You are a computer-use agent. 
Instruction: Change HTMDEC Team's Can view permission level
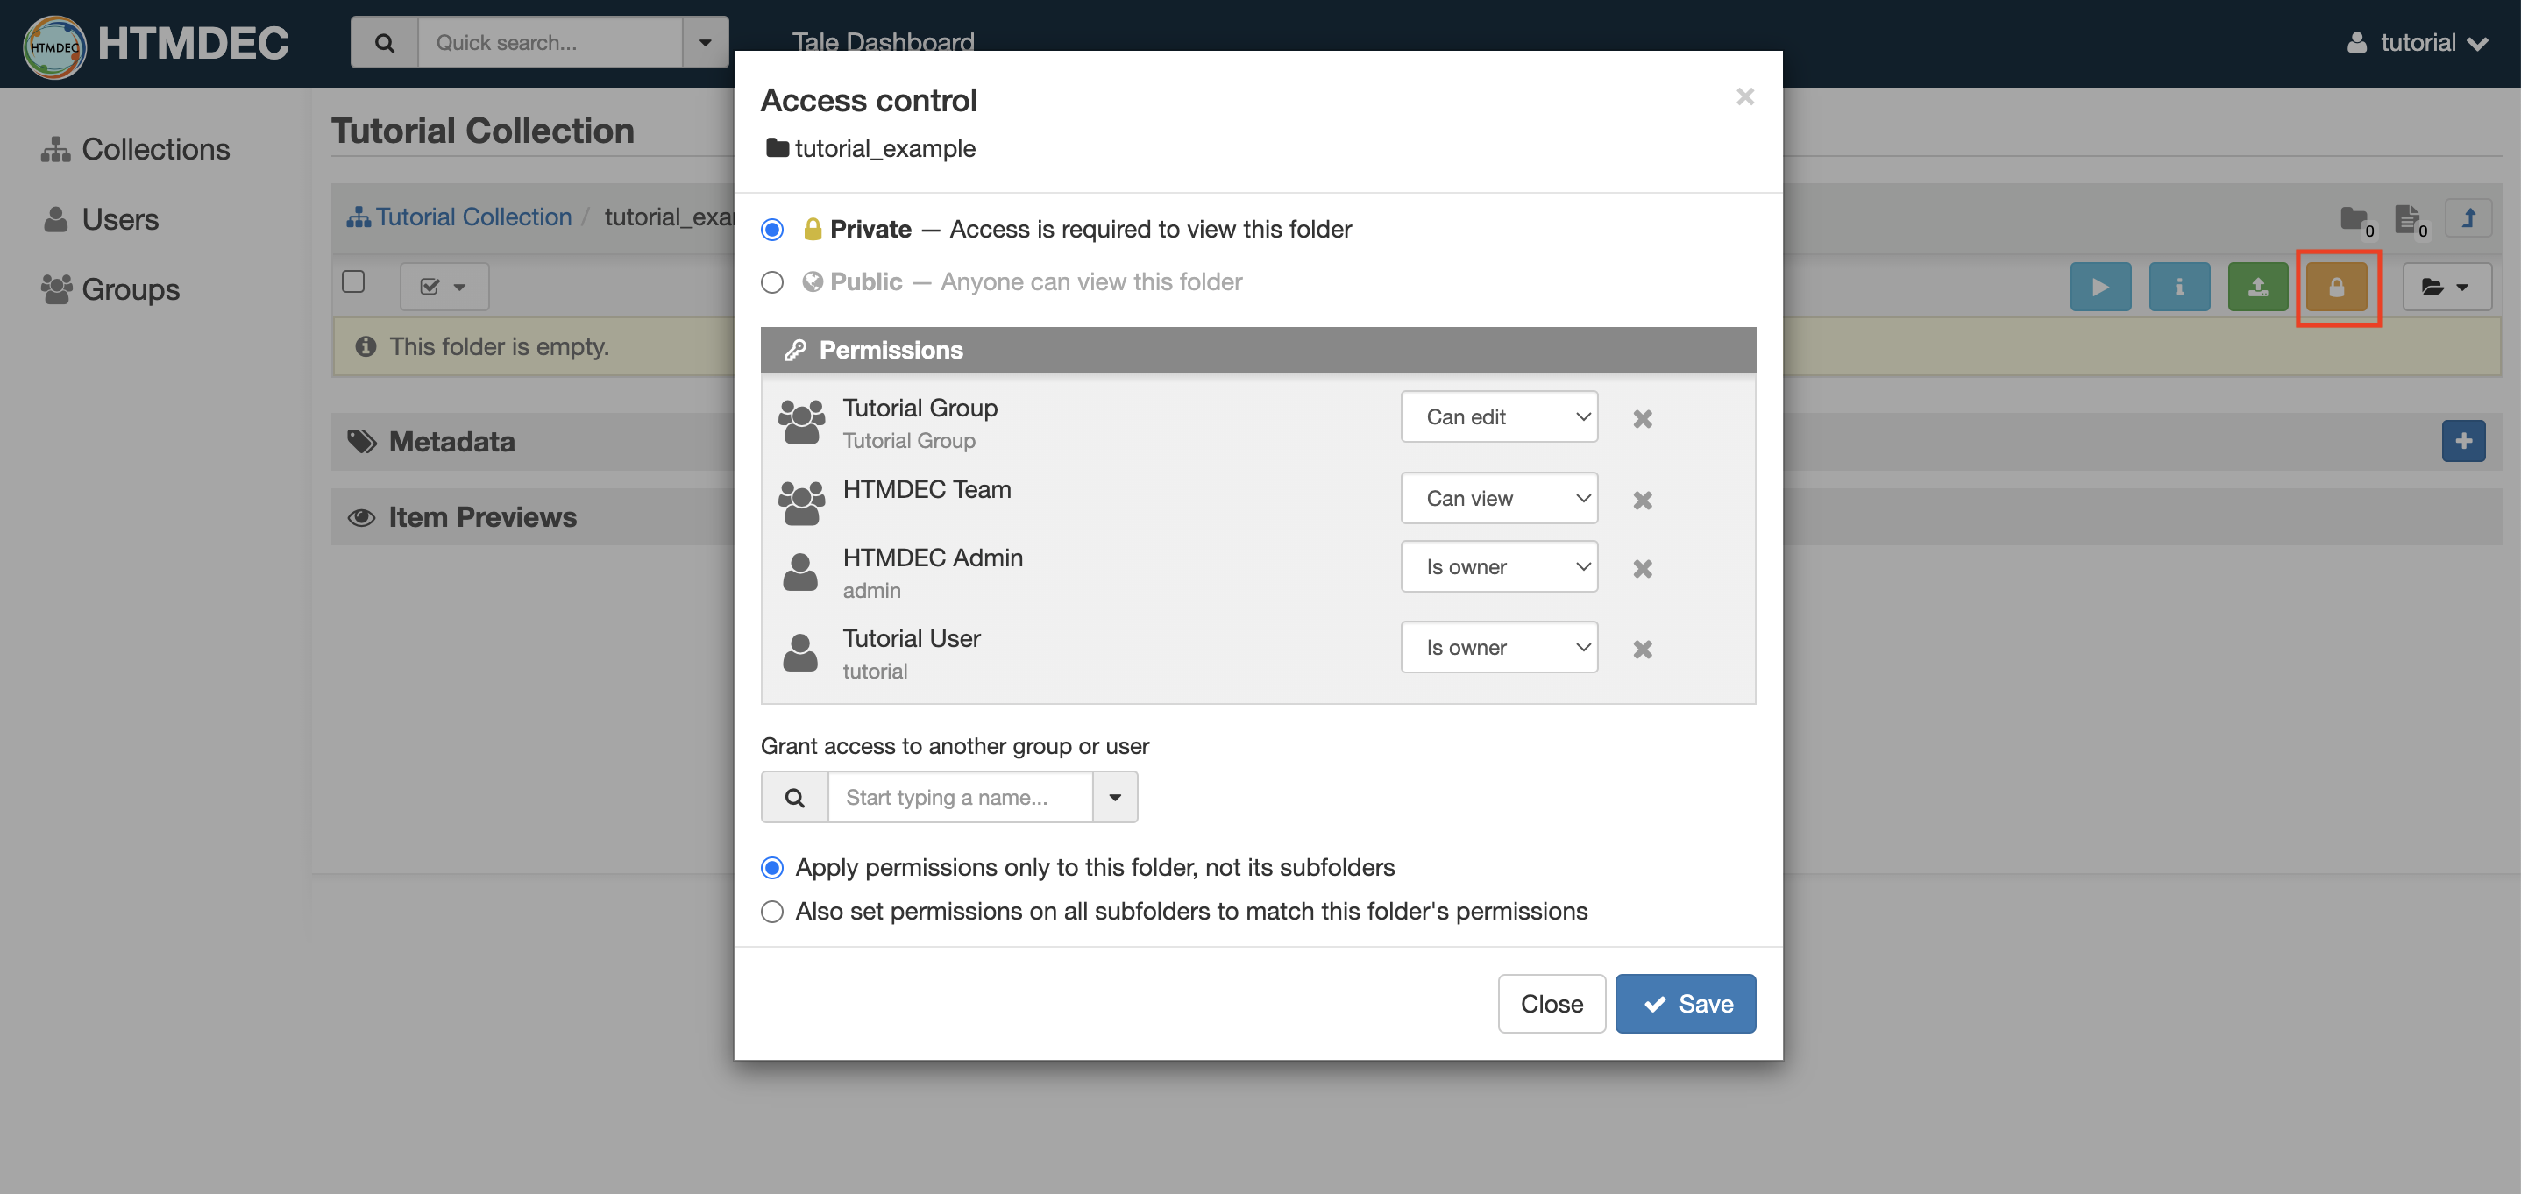click(1498, 497)
